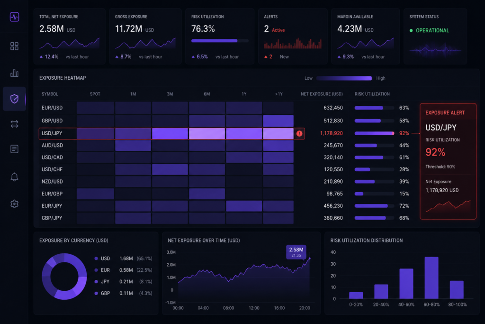Click the JPY 0.21M legend entry
Viewport: 485px width, 324px height.
124,282
